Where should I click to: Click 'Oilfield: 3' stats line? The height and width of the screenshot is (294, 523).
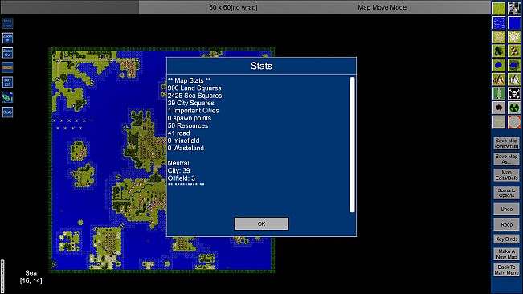tap(181, 178)
